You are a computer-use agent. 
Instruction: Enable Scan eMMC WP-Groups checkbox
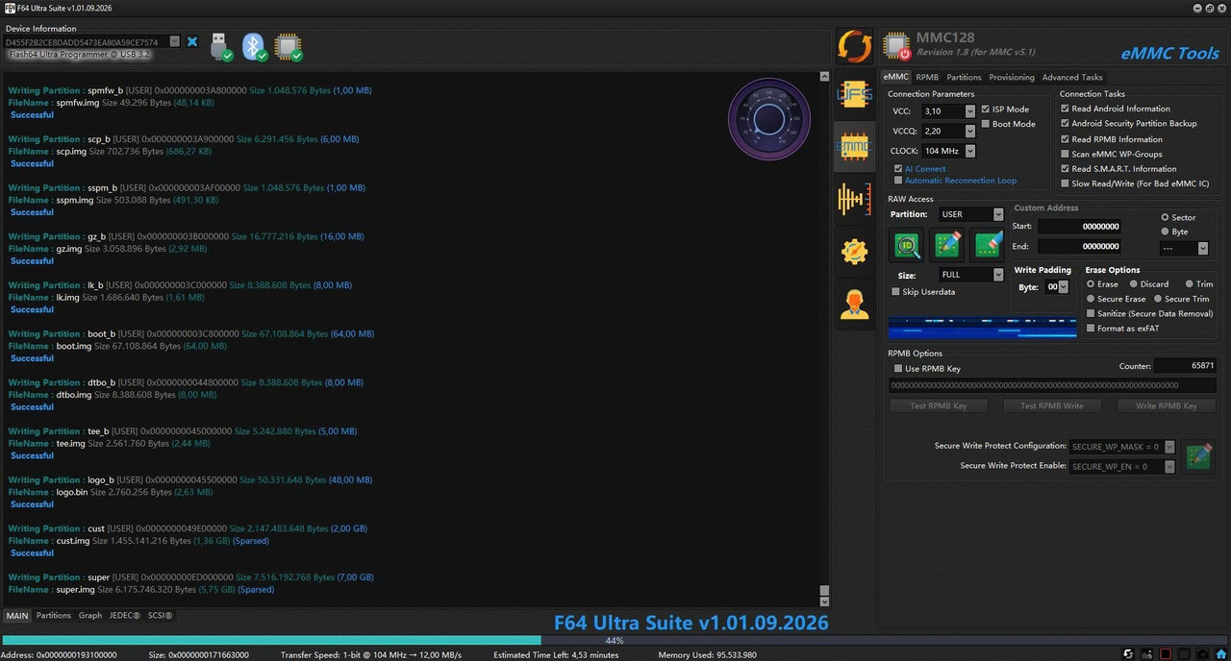[1065, 154]
